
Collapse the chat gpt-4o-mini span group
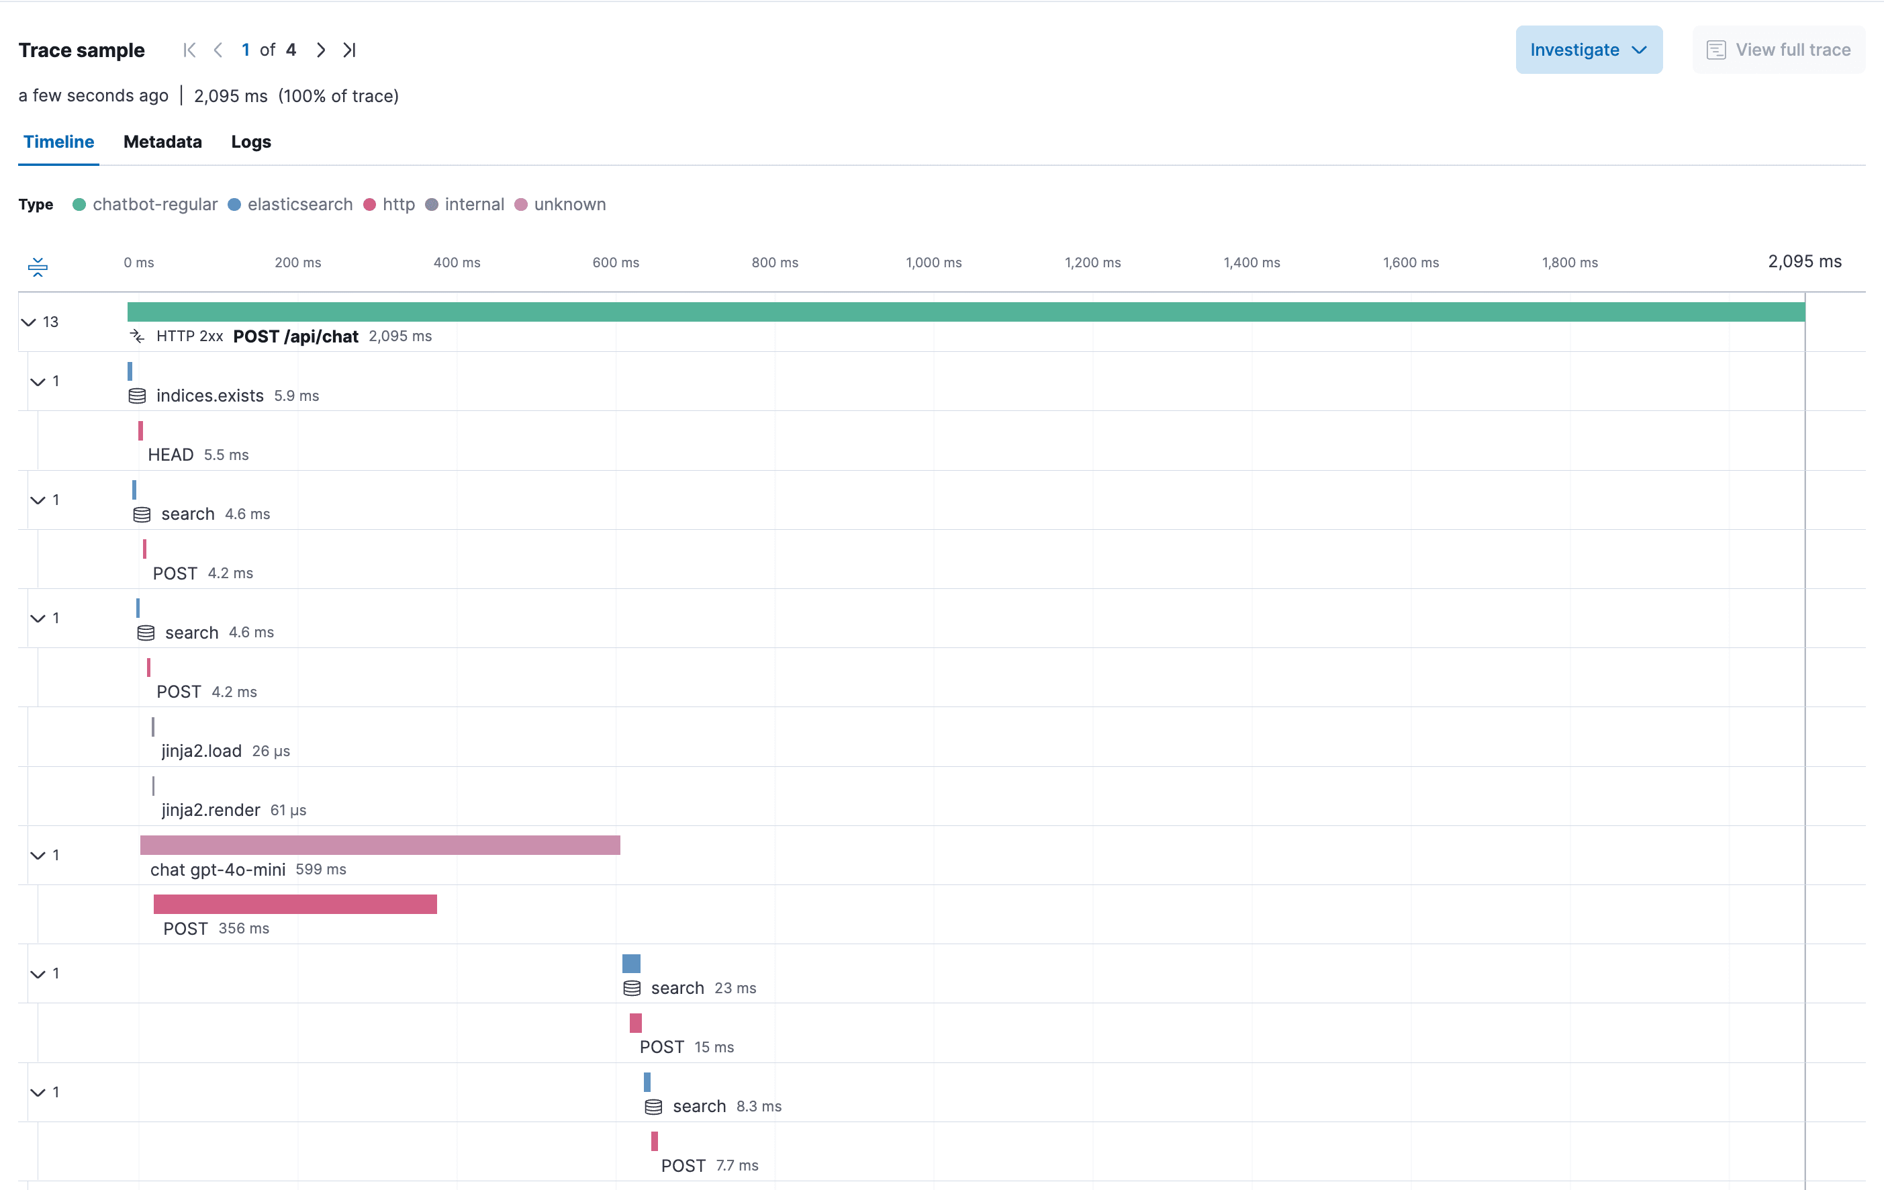click(x=36, y=855)
